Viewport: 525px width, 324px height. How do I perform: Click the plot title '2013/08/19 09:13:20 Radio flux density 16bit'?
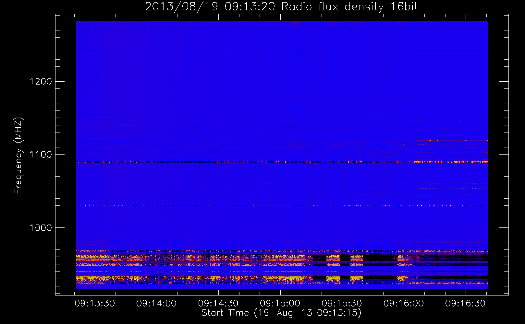[x=281, y=7]
